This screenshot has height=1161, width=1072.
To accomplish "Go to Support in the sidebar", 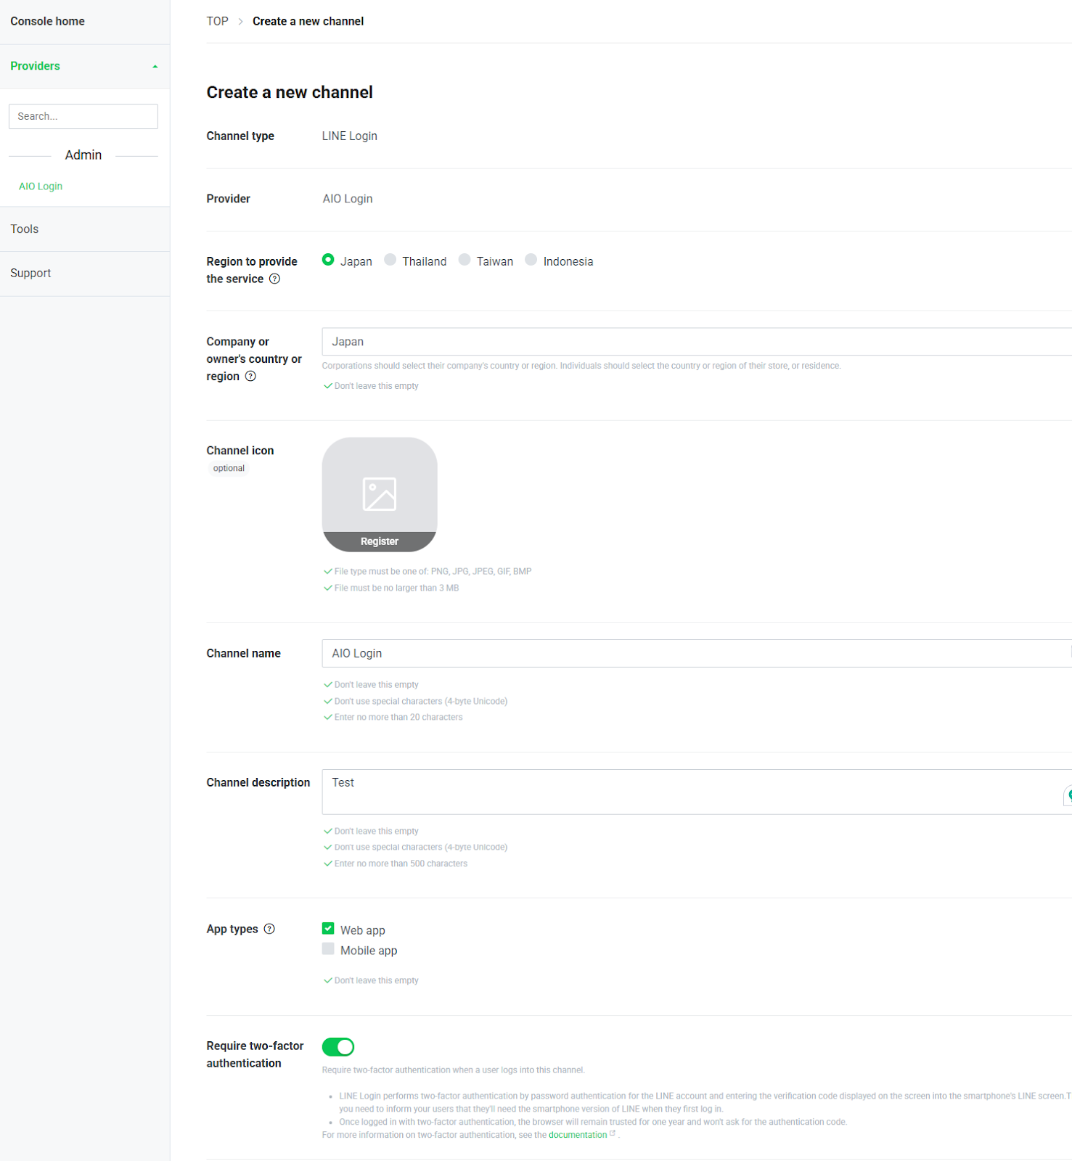I will [30, 274].
